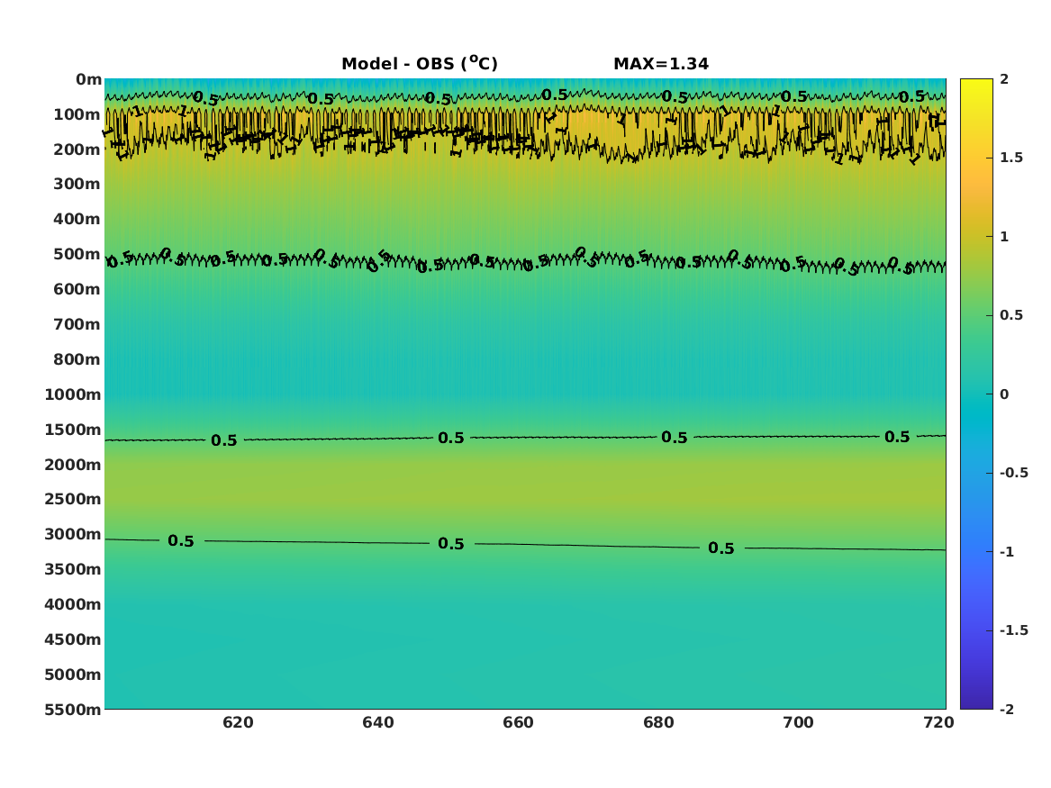Click the colorbar tick label "-0.5"
Image resolution: width=1051 pixels, height=788 pixels.
pos(1014,473)
